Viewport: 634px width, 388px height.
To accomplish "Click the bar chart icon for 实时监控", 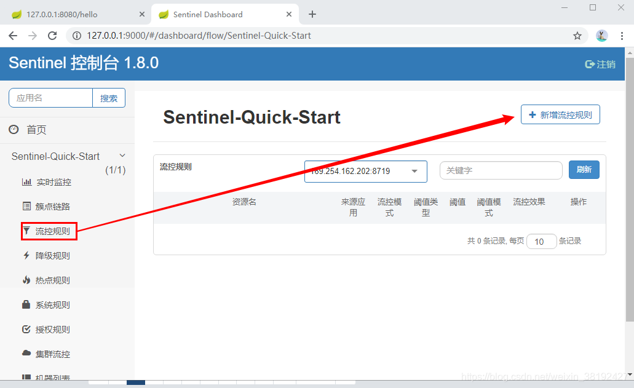I will click(26, 182).
